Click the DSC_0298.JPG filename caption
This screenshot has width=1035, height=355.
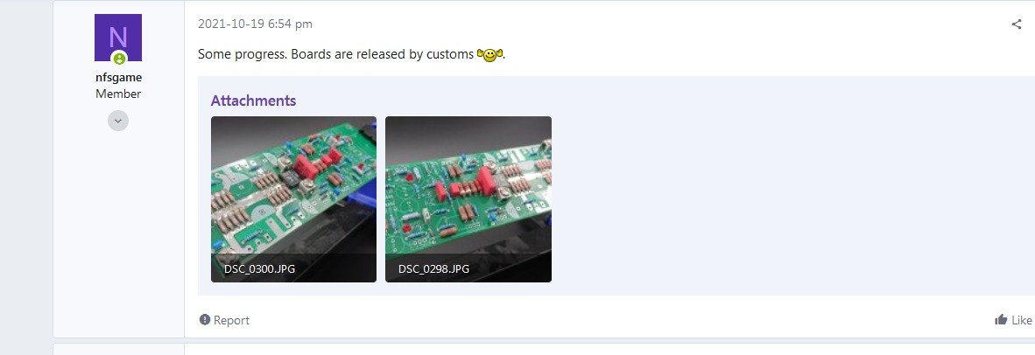point(433,269)
